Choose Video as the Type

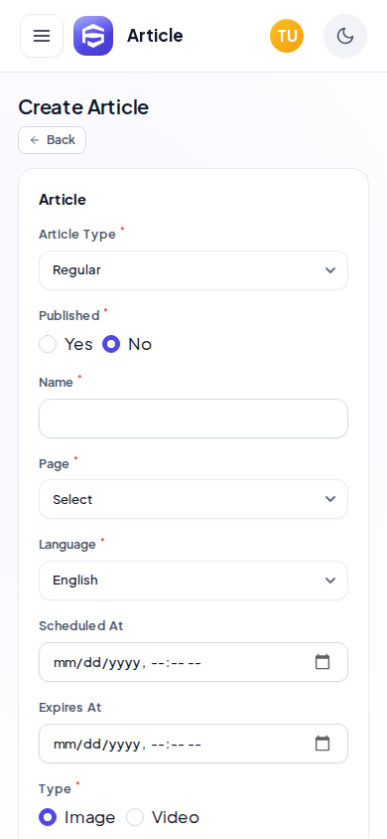(x=135, y=817)
